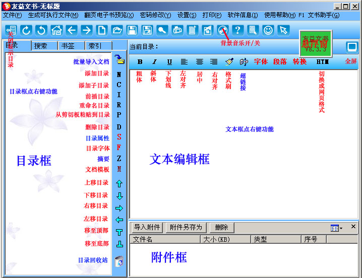Click the move directory up arrow

119,183
